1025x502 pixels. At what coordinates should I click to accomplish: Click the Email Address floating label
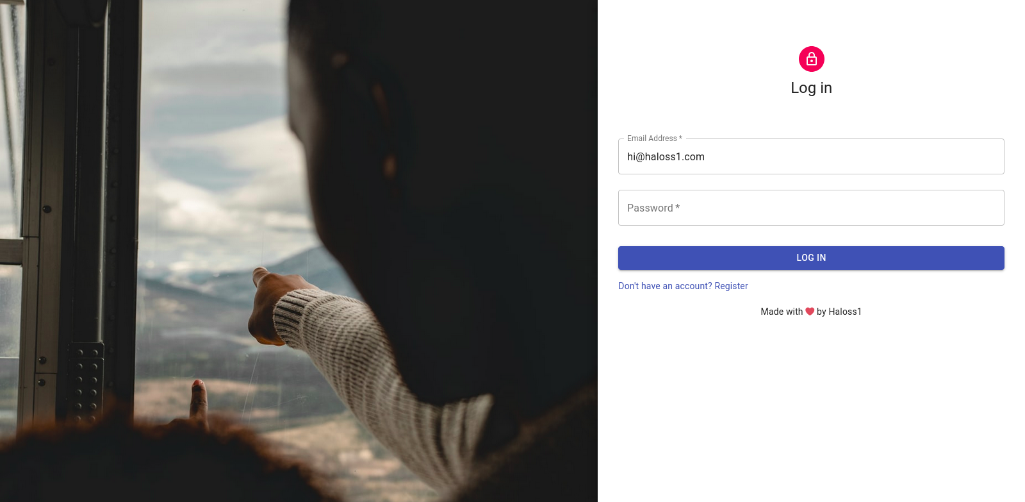click(x=654, y=138)
